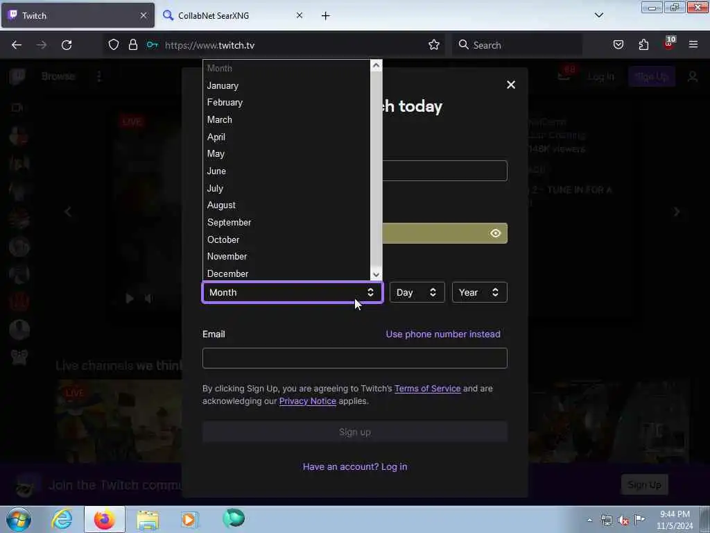Choose October from the month list
710x533 pixels.
click(x=286, y=239)
